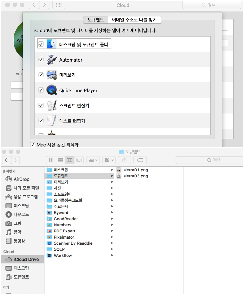Expand the 소프트웨어 folder arrow
Screen dimensions: 244x295
coord(112,194)
